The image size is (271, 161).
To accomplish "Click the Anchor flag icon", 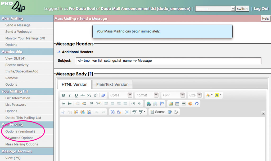I will (162, 104).
